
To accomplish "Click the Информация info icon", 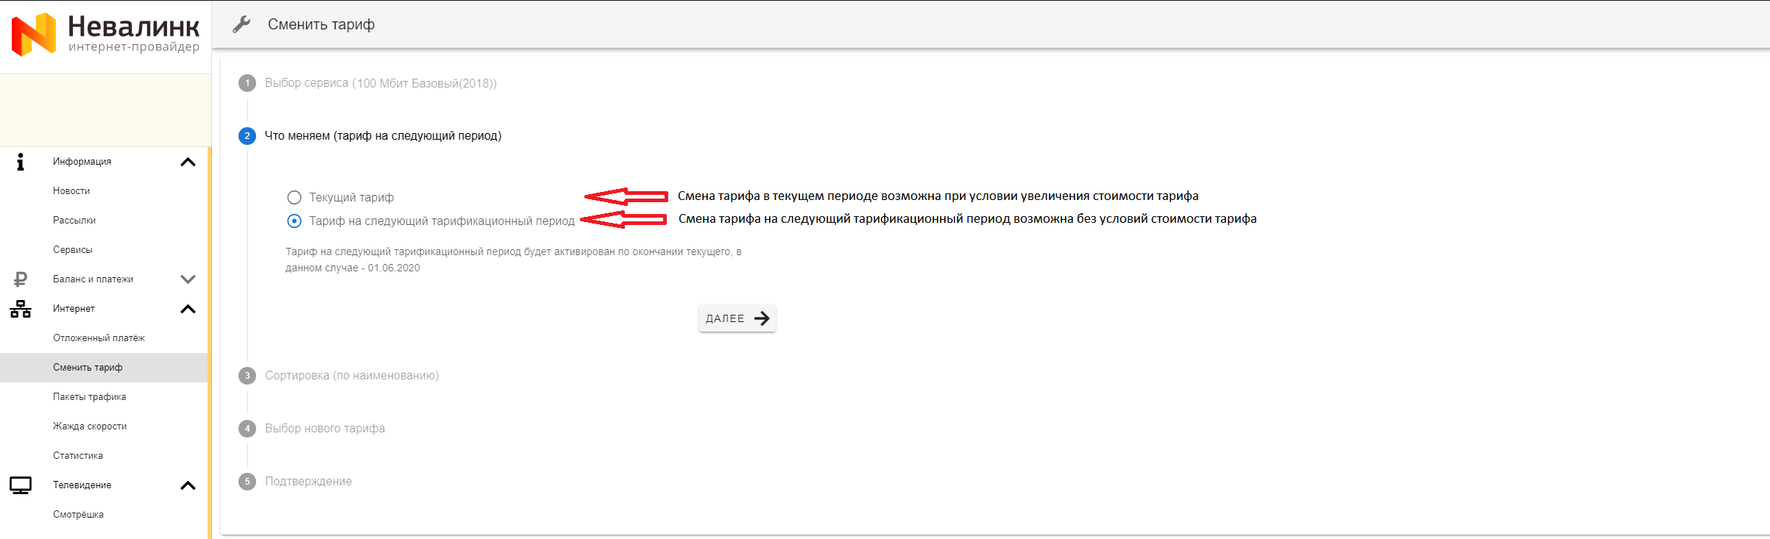I will [21, 162].
